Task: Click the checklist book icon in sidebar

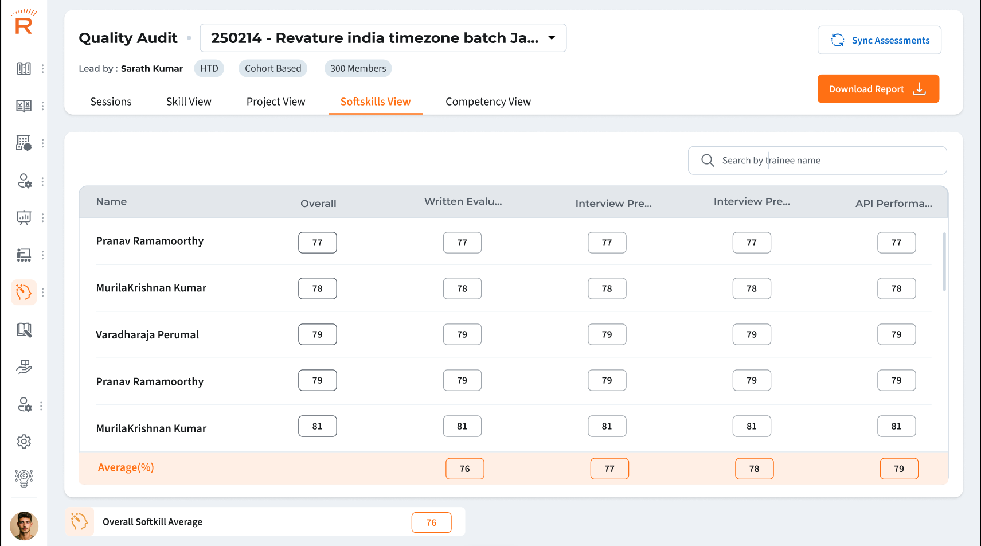Action: click(x=24, y=106)
